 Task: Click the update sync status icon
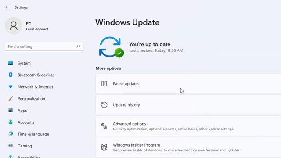pyautogui.click(x=111, y=47)
